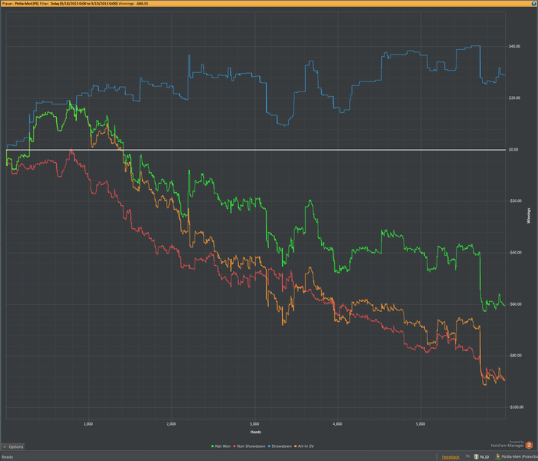
Task: Click the flag icon next to Feedback
Action: 467,456
